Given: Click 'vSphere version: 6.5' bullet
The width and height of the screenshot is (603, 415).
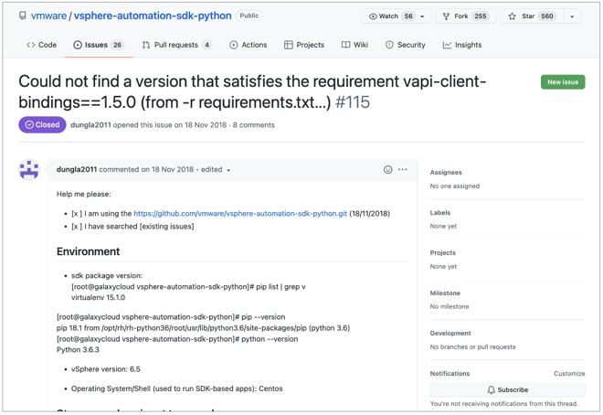Looking at the screenshot, I should (106, 369).
